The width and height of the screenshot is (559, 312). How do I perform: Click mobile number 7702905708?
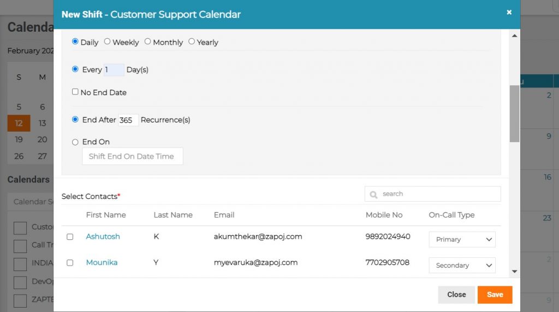(388, 262)
